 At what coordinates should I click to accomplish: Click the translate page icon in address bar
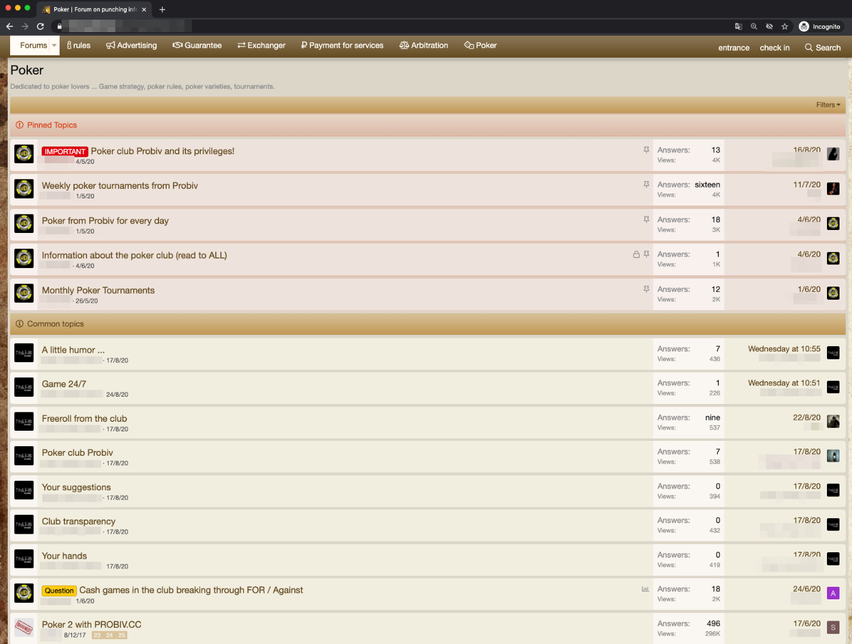click(x=738, y=26)
